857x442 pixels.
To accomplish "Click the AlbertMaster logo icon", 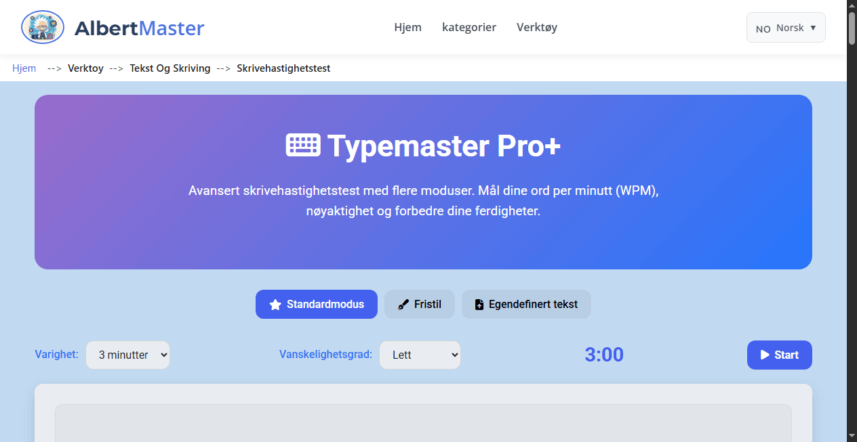I will (x=42, y=27).
